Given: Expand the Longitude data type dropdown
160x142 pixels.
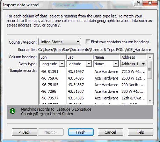Looking at the screenshot, I should (62, 64).
